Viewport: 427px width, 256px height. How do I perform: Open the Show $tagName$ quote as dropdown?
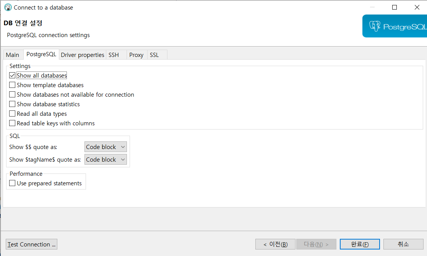106,159
